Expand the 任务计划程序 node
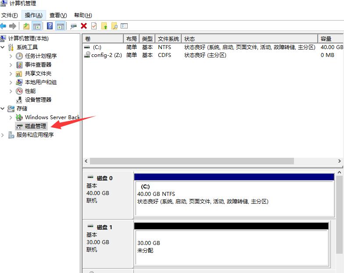Screen dimensions: 344x273 (x=11, y=56)
